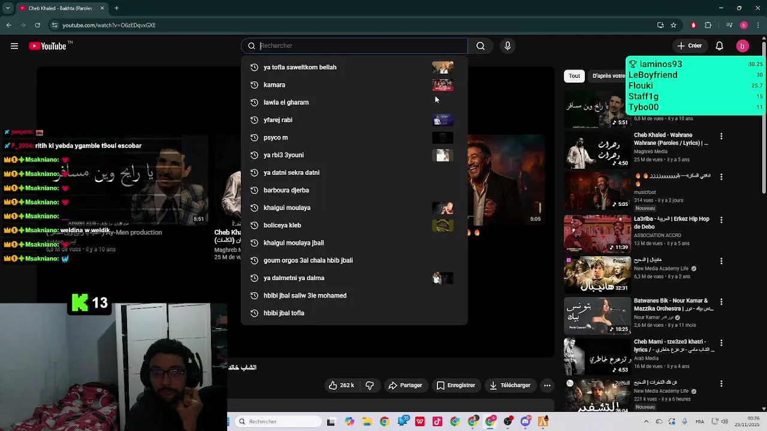Open options for La3riba Erkez Hip Hop video
Viewport: 767px width, 431px height.
tap(721, 220)
